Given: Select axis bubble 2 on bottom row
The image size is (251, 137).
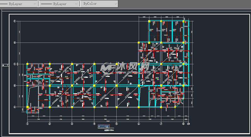Looking at the screenshot, I should tap(50, 124).
